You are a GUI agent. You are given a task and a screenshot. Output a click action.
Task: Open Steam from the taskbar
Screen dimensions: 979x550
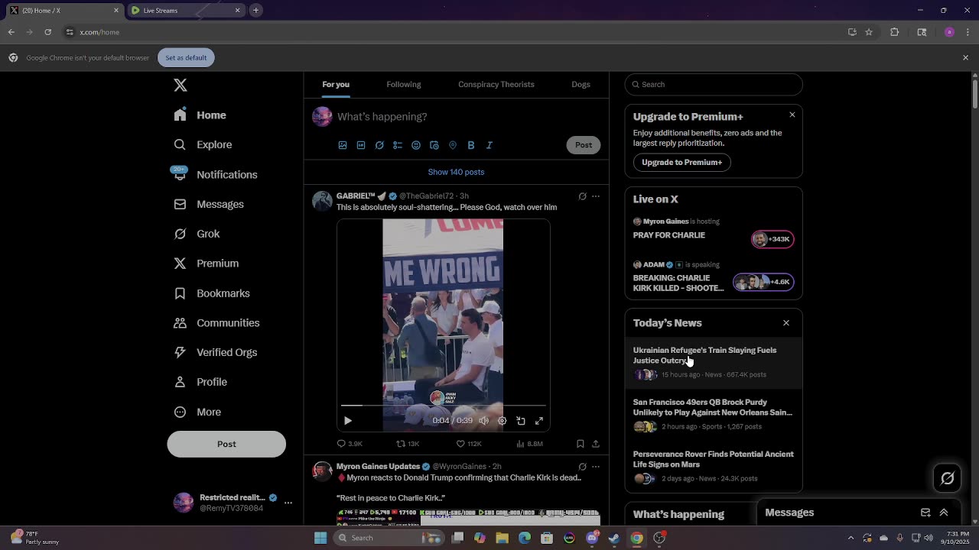tap(613, 538)
